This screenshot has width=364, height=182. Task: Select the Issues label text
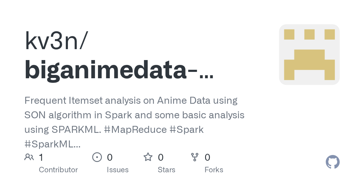pos(118,170)
